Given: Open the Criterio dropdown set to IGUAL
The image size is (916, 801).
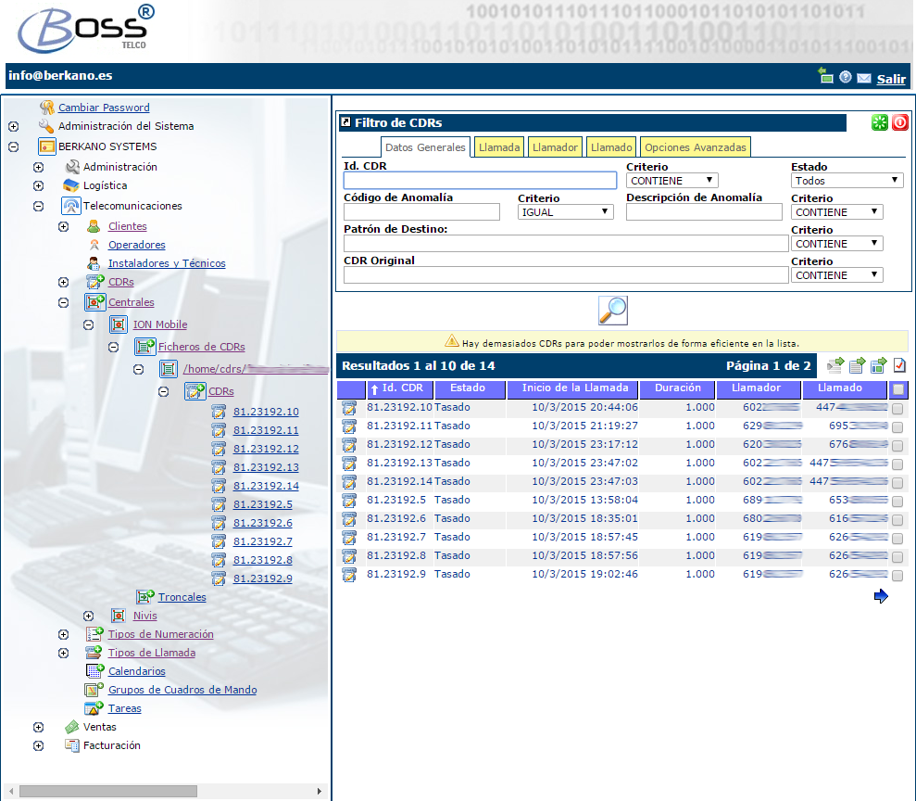Looking at the screenshot, I should pos(565,211).
